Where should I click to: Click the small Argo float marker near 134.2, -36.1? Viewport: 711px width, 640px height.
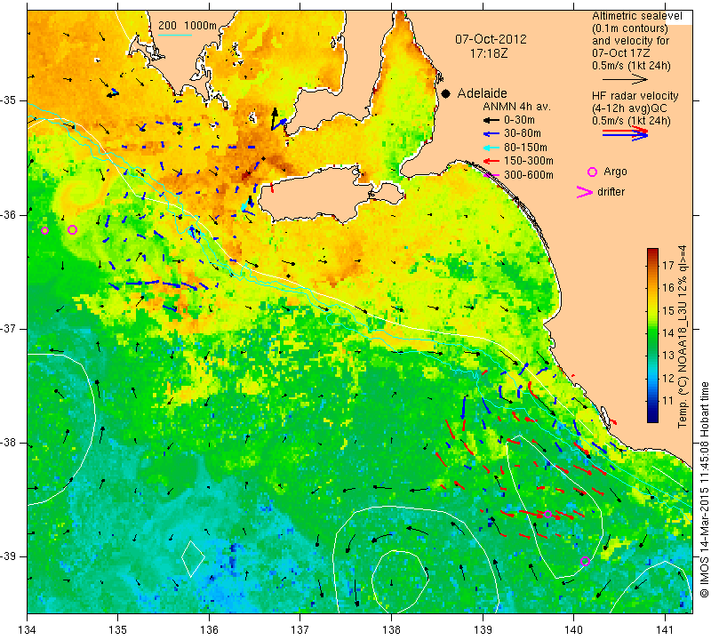pyautogui.click(x=44, y=230)
